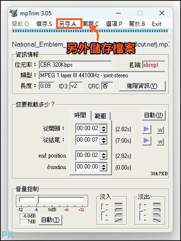Decrease end position with down arrow
Screen dimensions: 181x241
pyautogui.click(x=103, y=157)
